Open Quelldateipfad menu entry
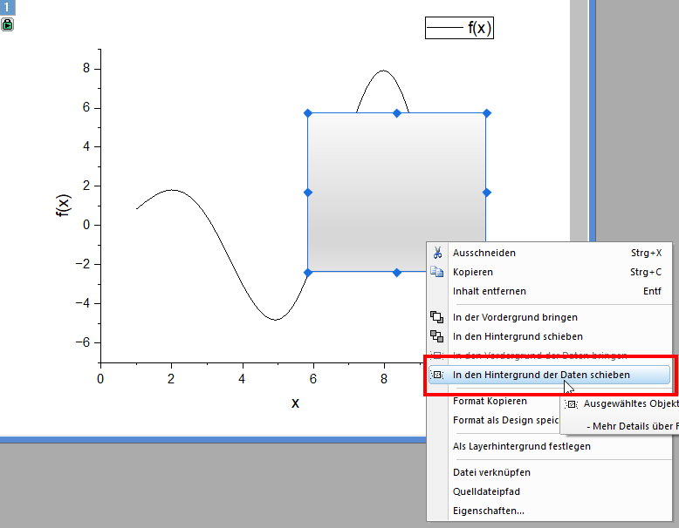The image size is (679, 528). 486,491
